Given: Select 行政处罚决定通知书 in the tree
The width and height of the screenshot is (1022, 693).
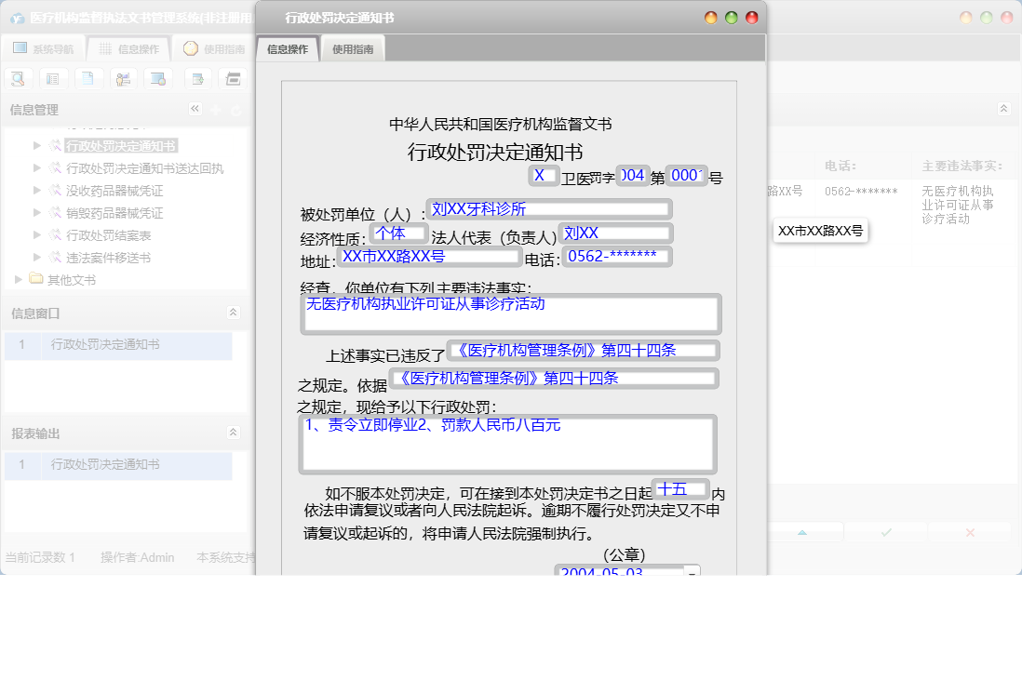Looking at the screenshot, I should (x=121, y=146).
